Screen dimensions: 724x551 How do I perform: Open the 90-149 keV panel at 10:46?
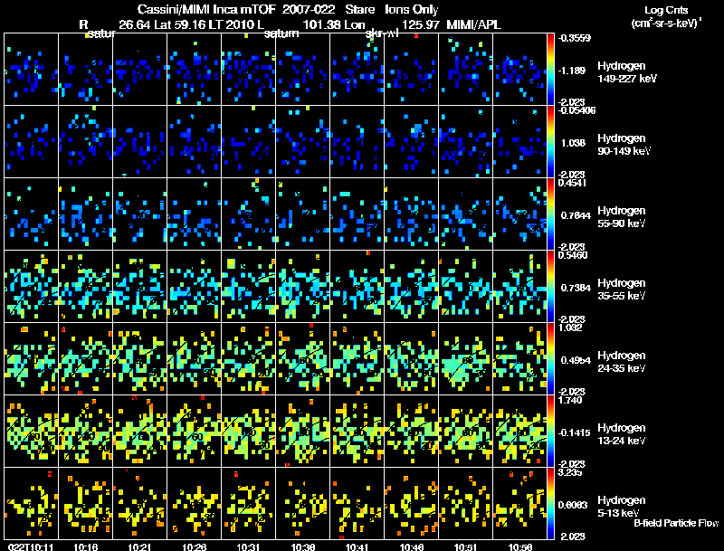coord(412,142)
